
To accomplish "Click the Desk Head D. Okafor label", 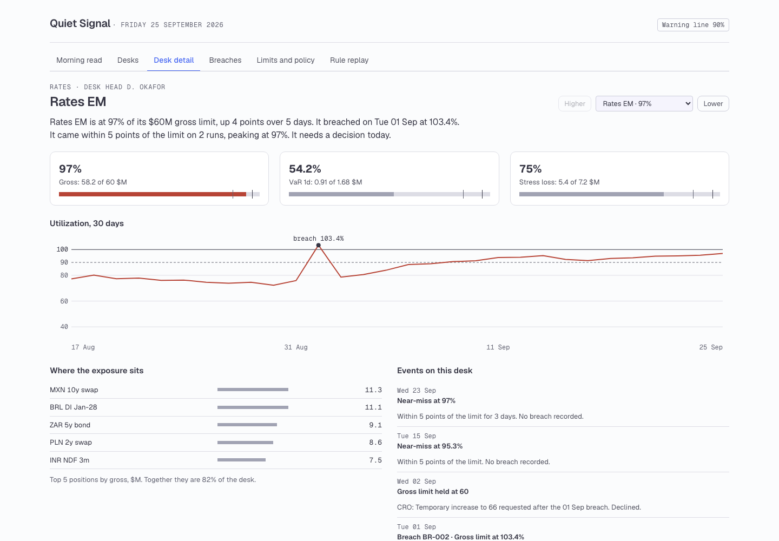I will coord(124,87).
